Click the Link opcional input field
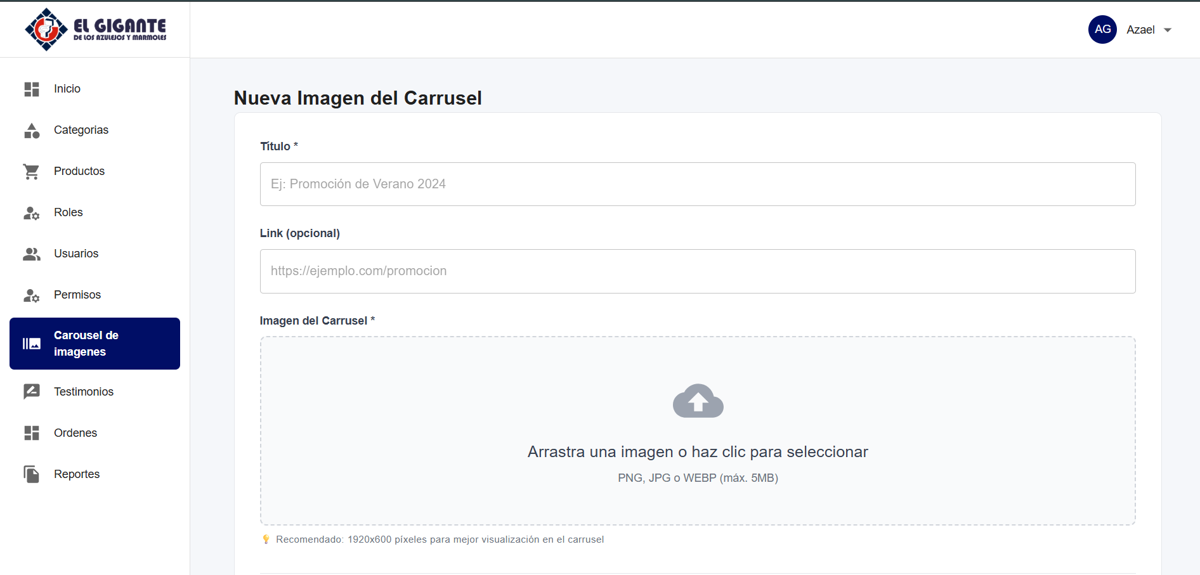1200x575 pixels. point(697,271)
